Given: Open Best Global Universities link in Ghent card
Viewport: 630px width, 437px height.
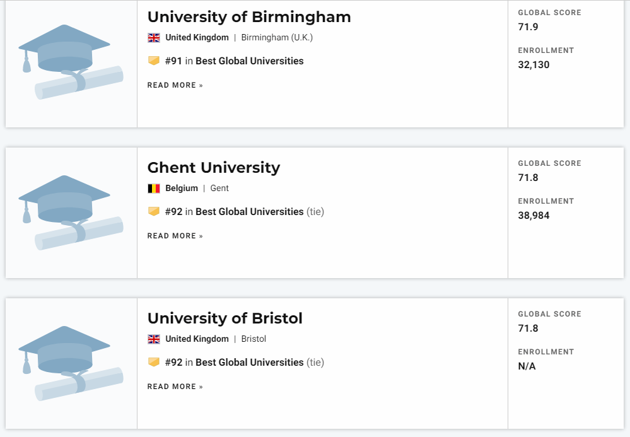Looking at the screenshot, I should click(250, 212).
